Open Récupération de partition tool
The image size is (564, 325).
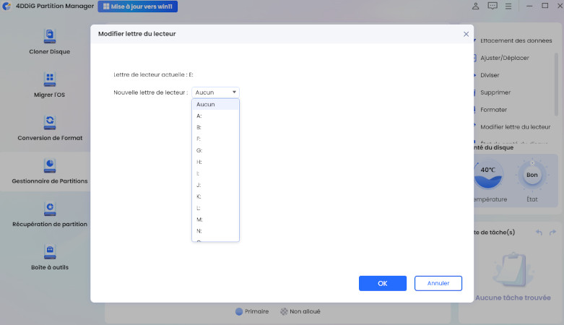(x=50, y=215)
